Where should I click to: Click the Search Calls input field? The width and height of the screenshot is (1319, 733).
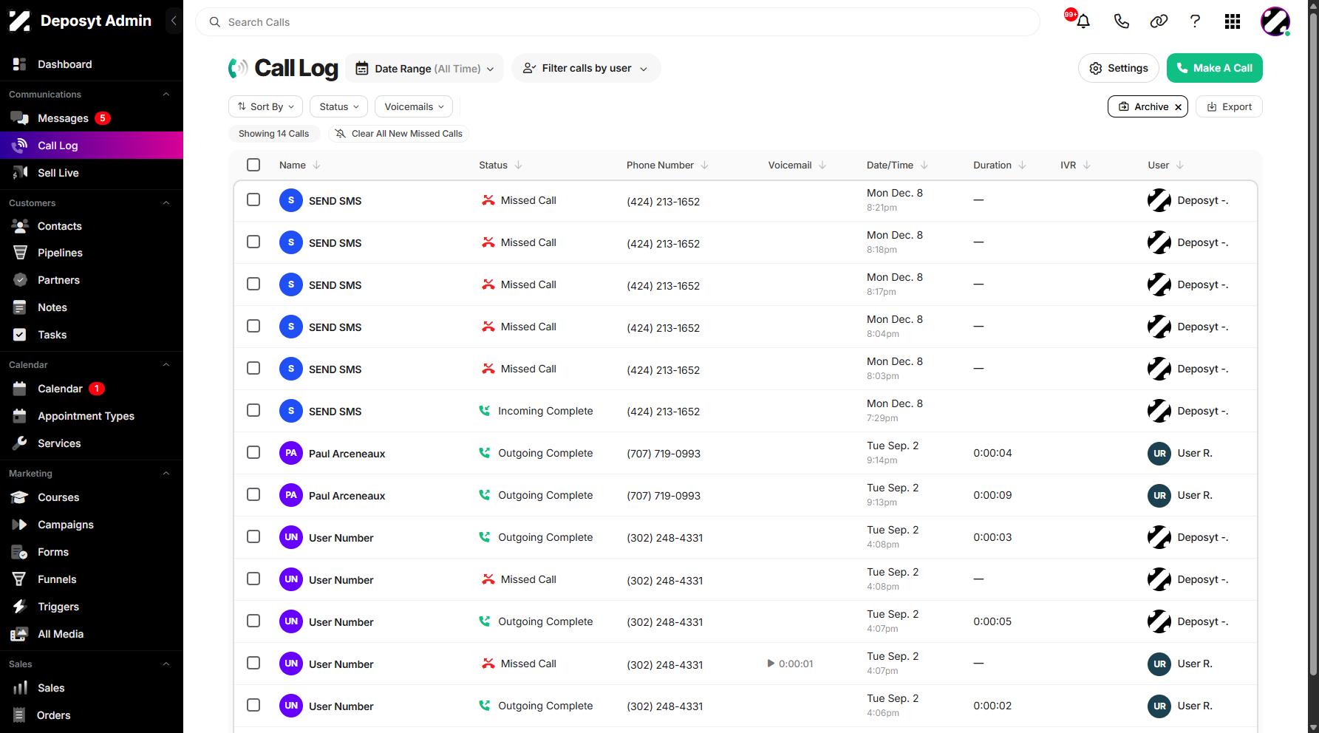[x=618, y=22]
